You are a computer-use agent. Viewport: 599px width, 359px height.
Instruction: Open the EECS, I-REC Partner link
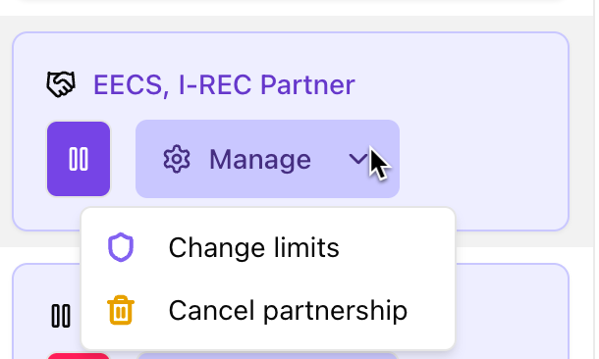224,84
